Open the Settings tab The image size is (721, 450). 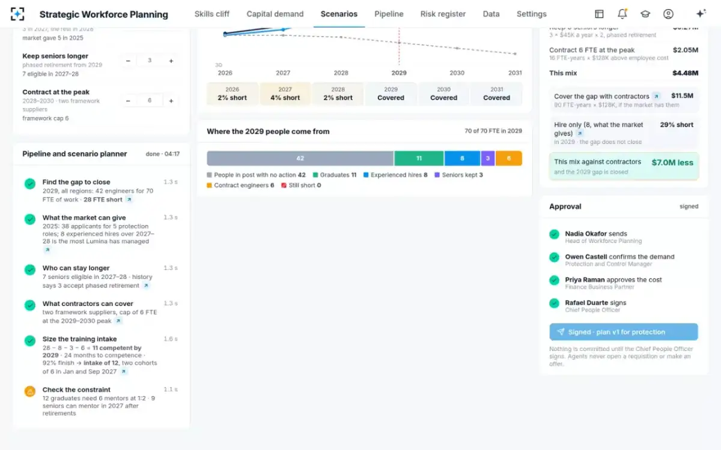pos(532,14)
